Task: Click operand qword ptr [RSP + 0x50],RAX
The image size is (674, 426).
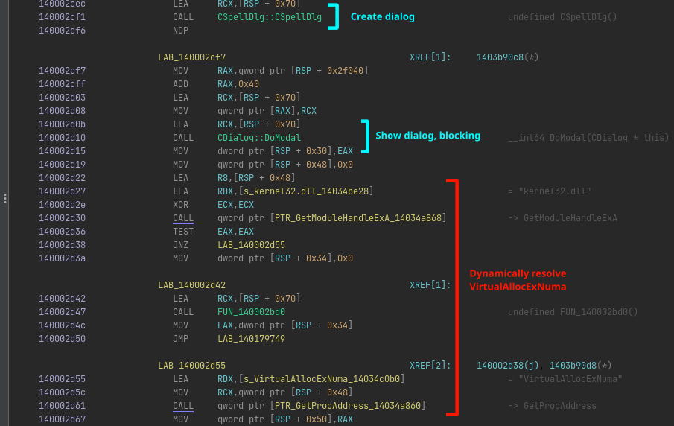Action: click(x=285, y=419)
